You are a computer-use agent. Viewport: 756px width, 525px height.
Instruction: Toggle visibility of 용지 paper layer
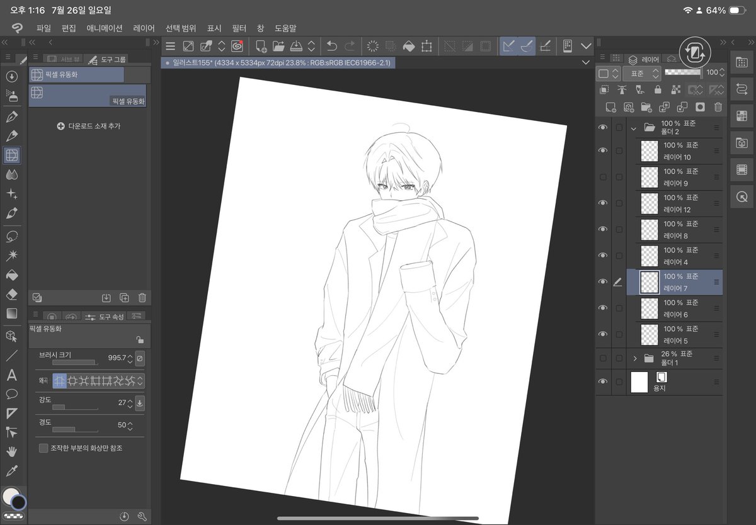[x=603, y=381]
